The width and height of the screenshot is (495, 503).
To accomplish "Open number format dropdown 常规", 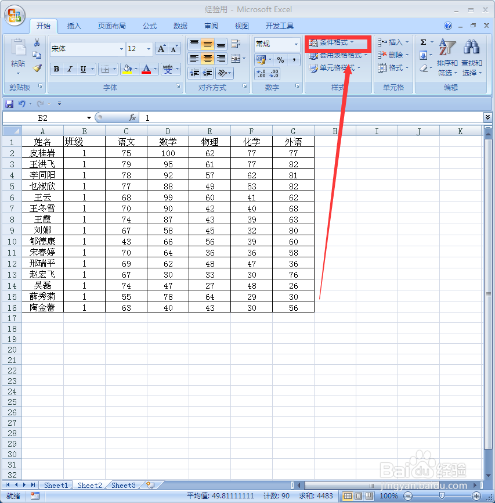I will click(x=296, y=44).
